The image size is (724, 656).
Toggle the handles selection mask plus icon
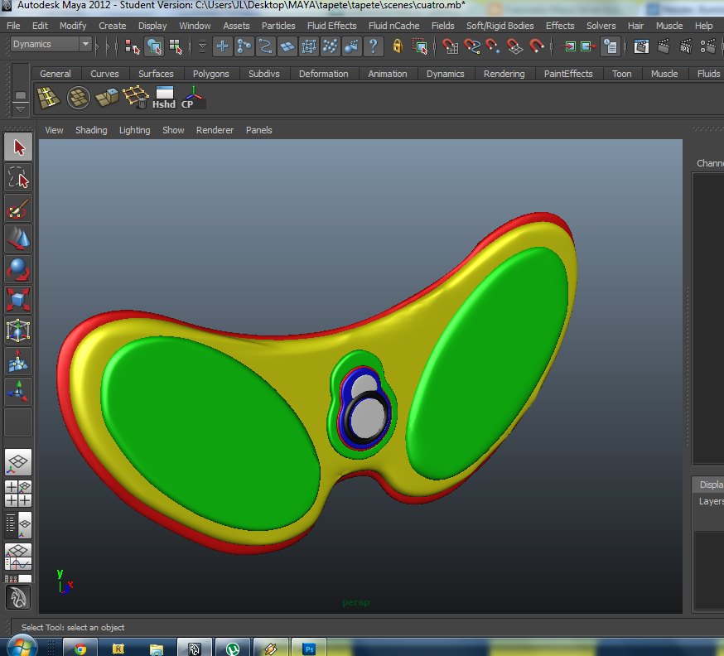[222, 46]
